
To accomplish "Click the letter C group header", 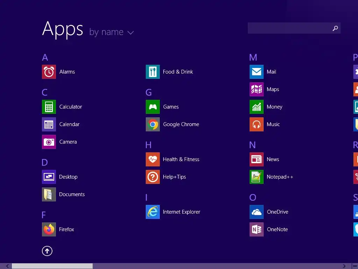I will [x=44, y=92].
